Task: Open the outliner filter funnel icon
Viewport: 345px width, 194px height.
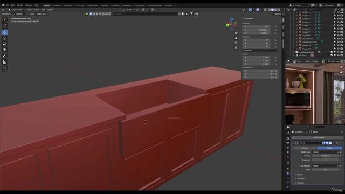Action: (x=336, y=10)
